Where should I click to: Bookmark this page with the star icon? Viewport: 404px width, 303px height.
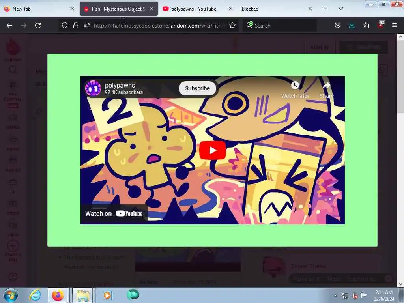click(232, 25)
